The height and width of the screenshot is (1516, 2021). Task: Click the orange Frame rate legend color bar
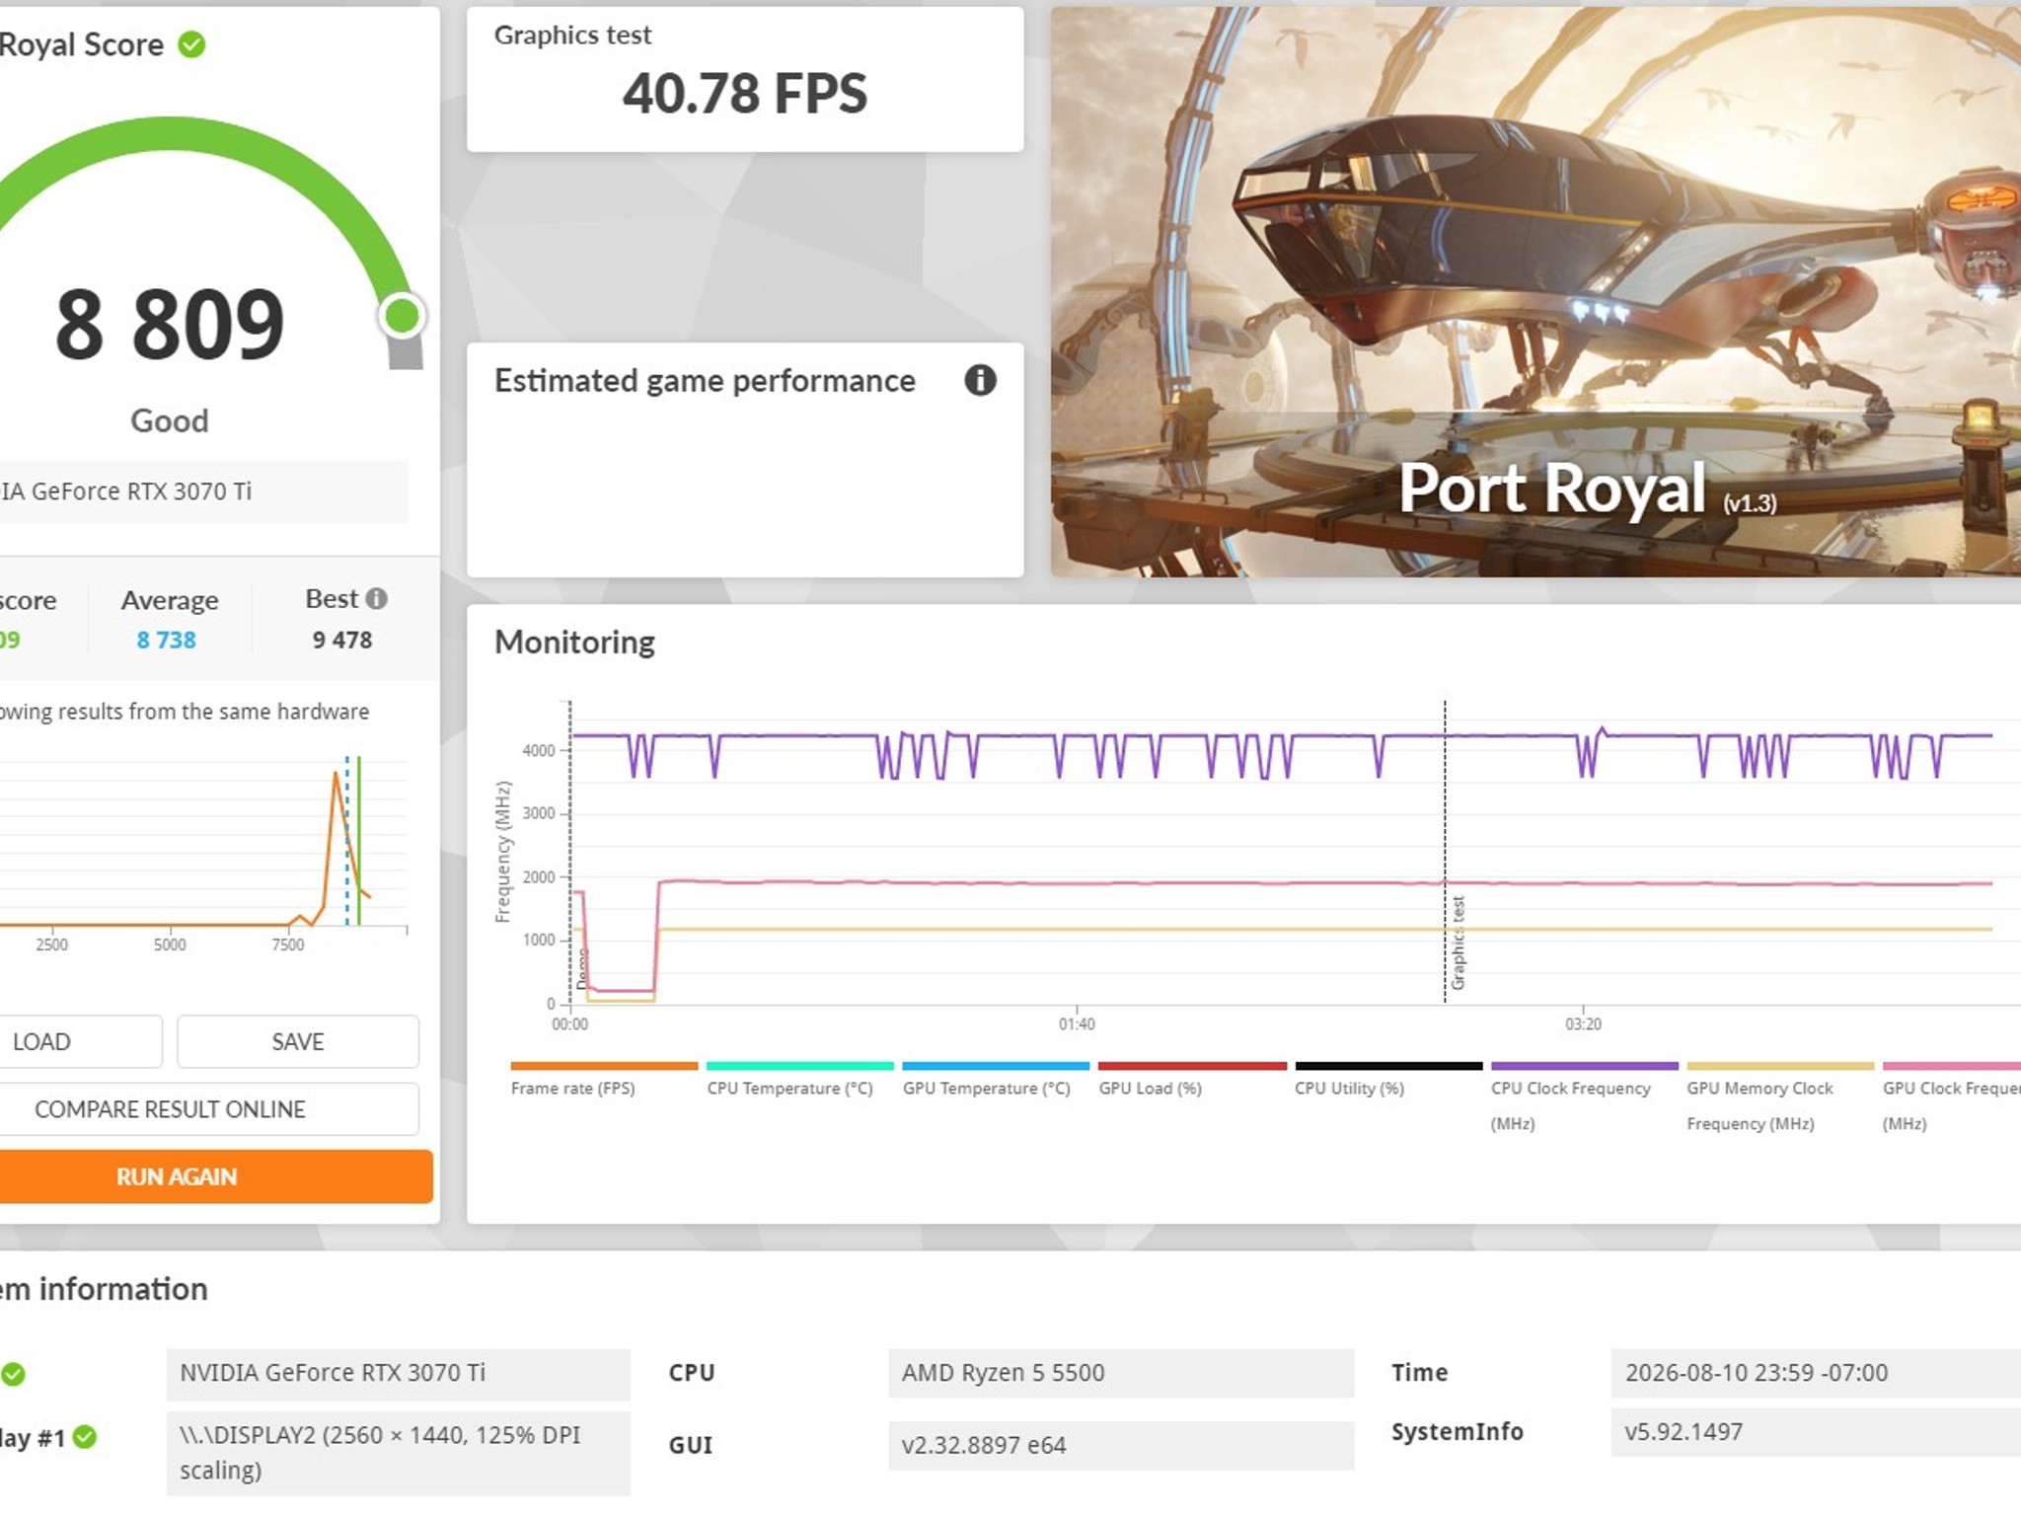point(604,1066)
